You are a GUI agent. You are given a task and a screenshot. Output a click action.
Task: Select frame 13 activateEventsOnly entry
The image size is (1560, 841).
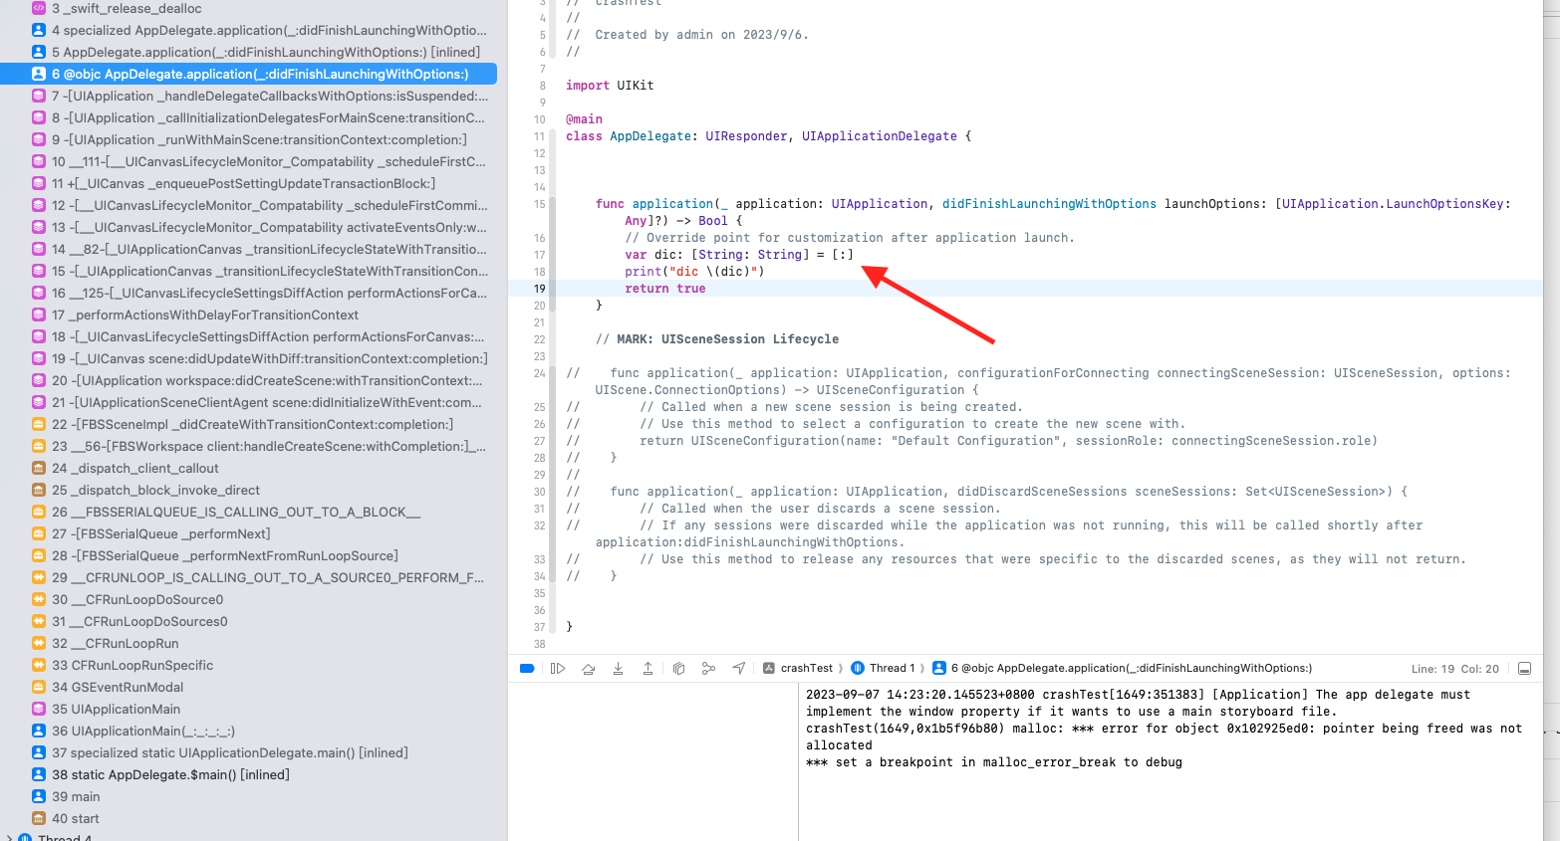click(249, 227)
